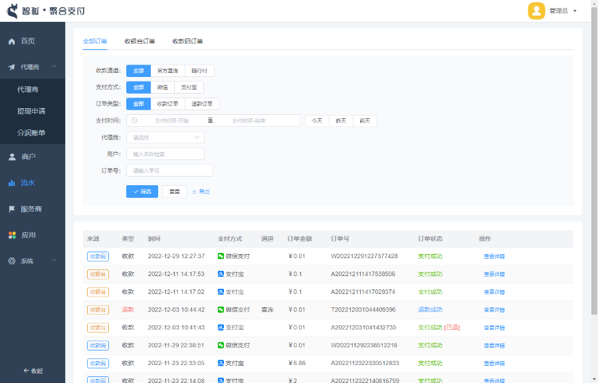
Task: Click the 商户 name search field
Action: pos(165,154)
